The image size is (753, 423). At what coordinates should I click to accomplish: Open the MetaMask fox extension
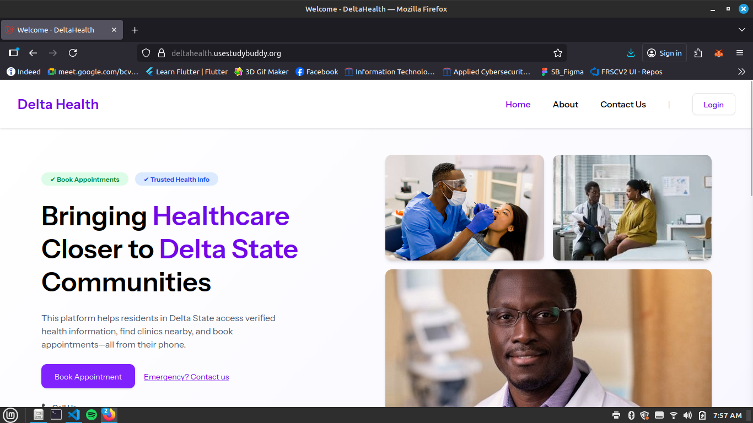pyautogui.click(x=719, y=53)
